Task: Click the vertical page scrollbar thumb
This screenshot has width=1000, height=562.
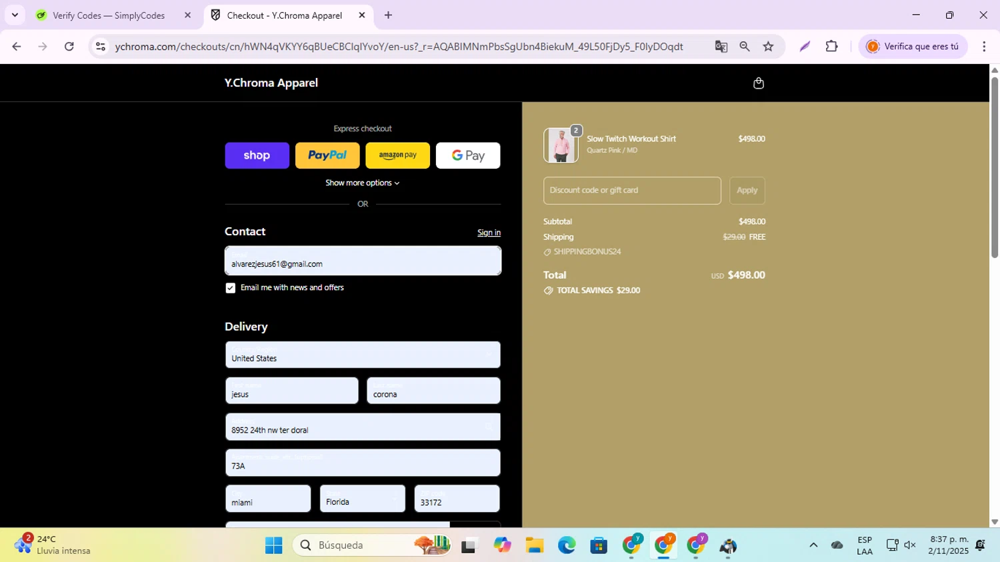Action: point(995,167)
